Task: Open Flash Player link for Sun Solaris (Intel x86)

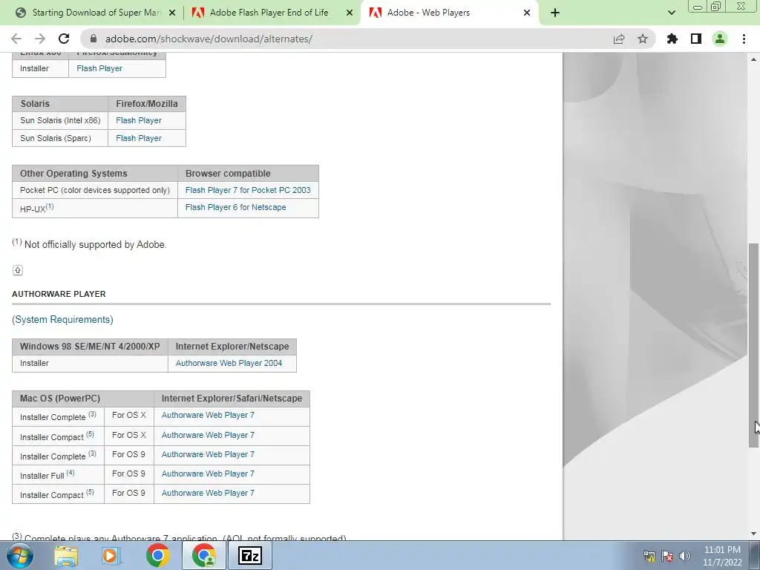Action: (x=139, y=120)
